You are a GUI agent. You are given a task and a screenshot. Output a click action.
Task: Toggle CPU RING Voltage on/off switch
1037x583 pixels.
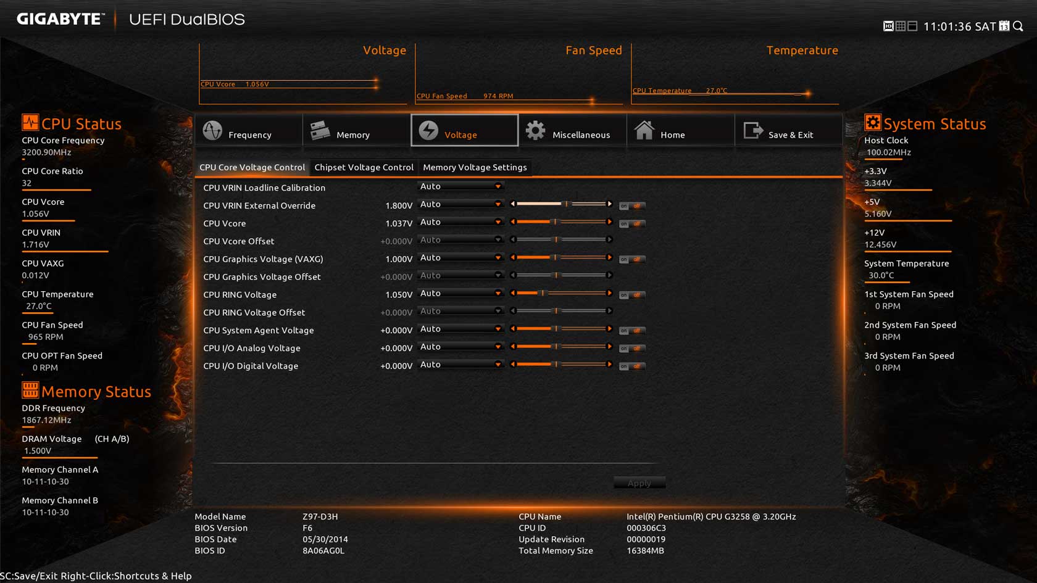pos(631,296)
